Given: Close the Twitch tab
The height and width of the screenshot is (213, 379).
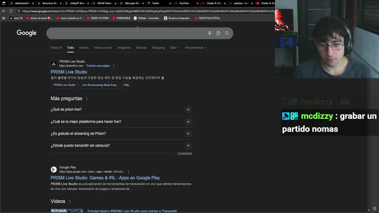Looking at the screenshot, I should [170, 3].
